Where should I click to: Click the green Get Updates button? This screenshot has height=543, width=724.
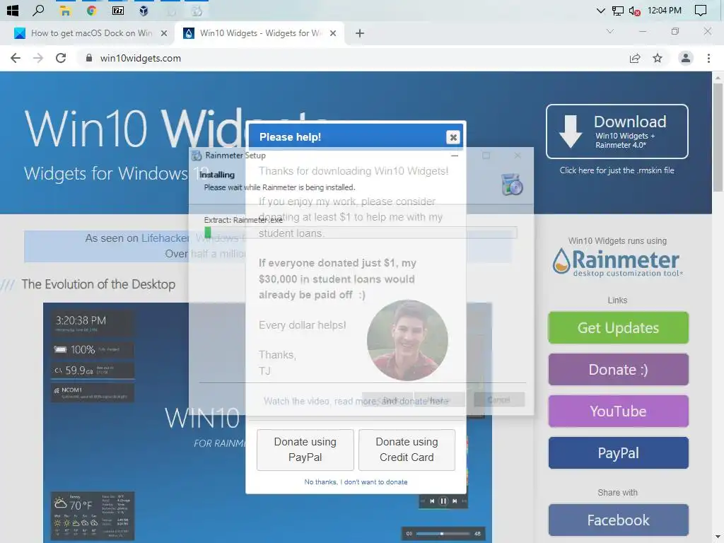[x=618, y=328]
